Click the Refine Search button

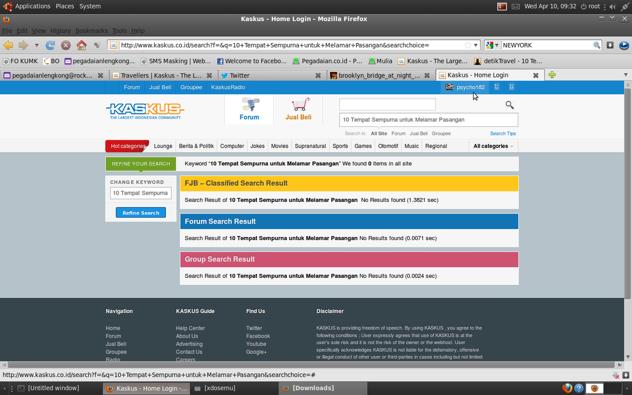(141, 213)
